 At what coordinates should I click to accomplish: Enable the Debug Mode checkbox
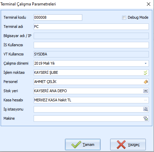[x=124, y=18]
